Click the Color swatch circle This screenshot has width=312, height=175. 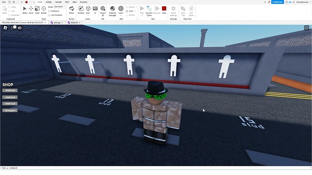pyautogui.click(x=121, y=9)
